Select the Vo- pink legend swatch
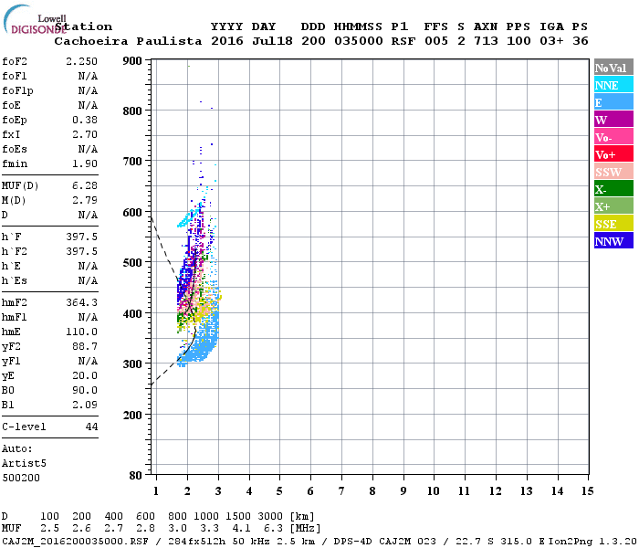The image size is (639, 548). point(613,137)
